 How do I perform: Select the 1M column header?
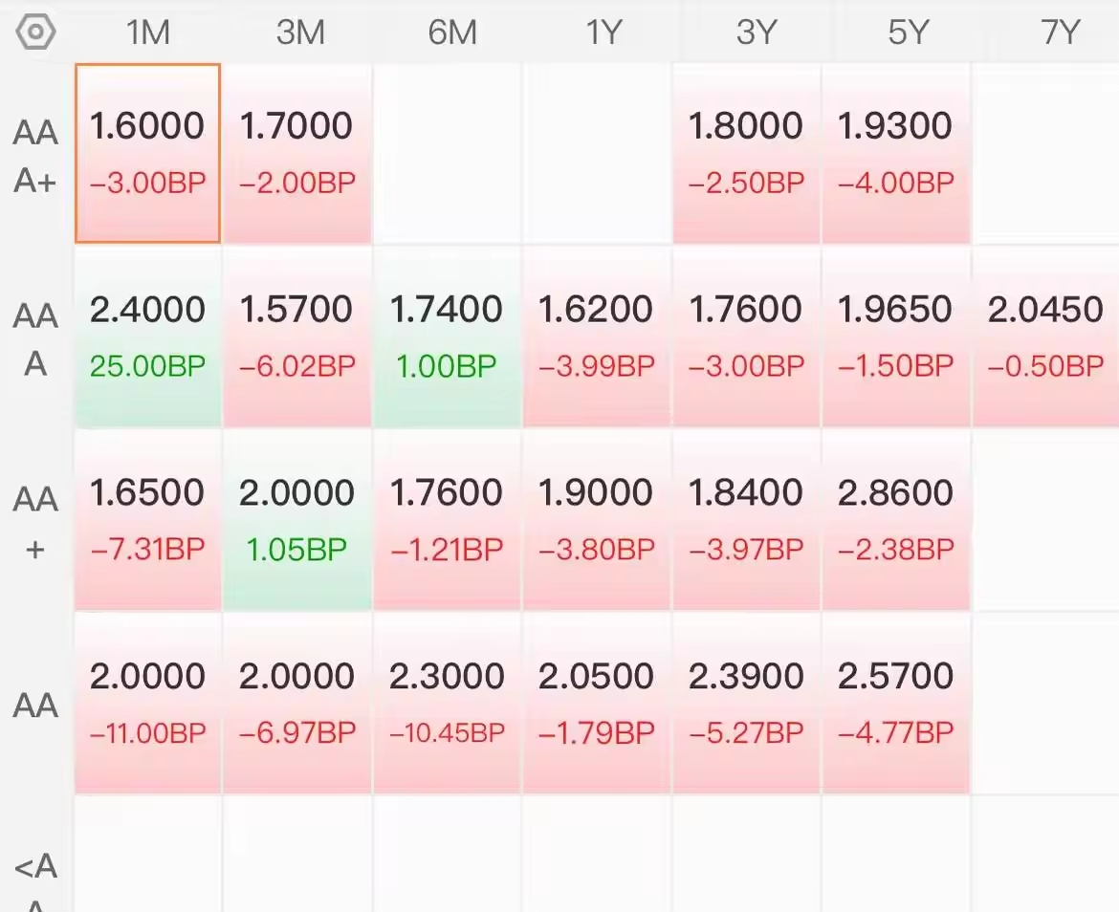[x=147, y=33]
